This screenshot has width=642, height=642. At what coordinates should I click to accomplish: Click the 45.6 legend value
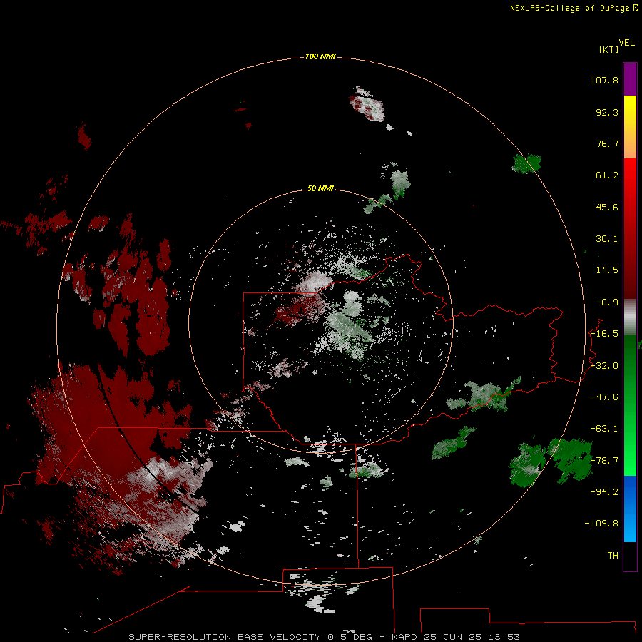coord(607,207)
